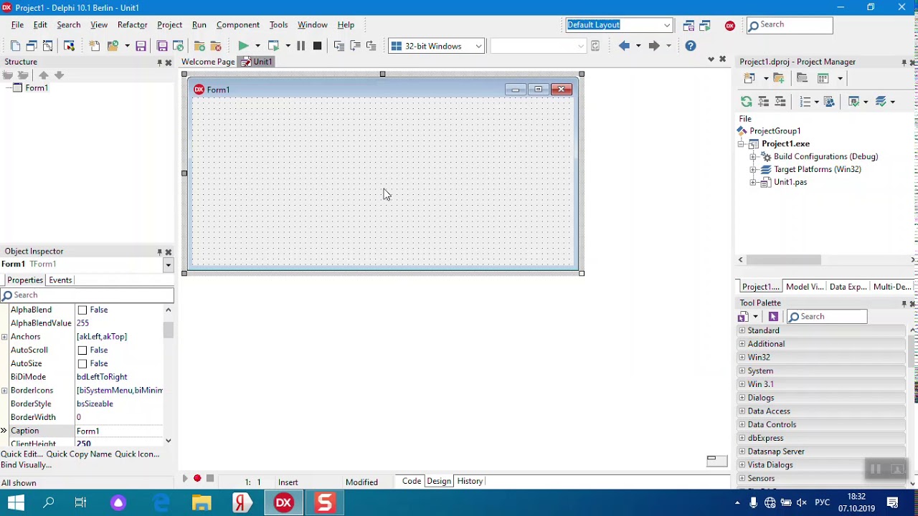Image resolution: width=918 pixels, height=516 pixels.
Task: Open the Welcome Page tab
Action: [x=208, y=62]
